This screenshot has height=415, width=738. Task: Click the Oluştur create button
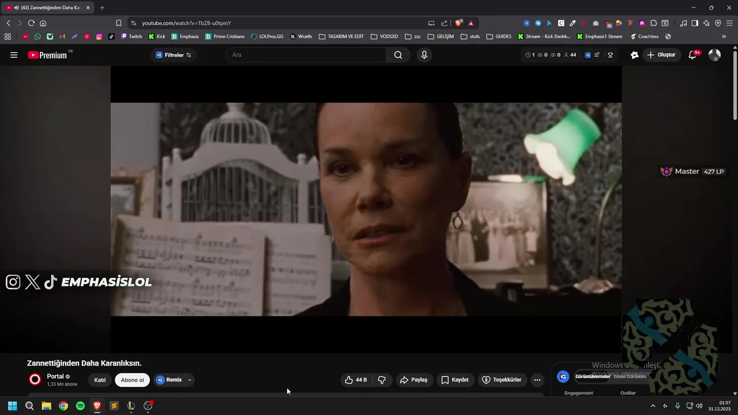(x=661, y=55)
